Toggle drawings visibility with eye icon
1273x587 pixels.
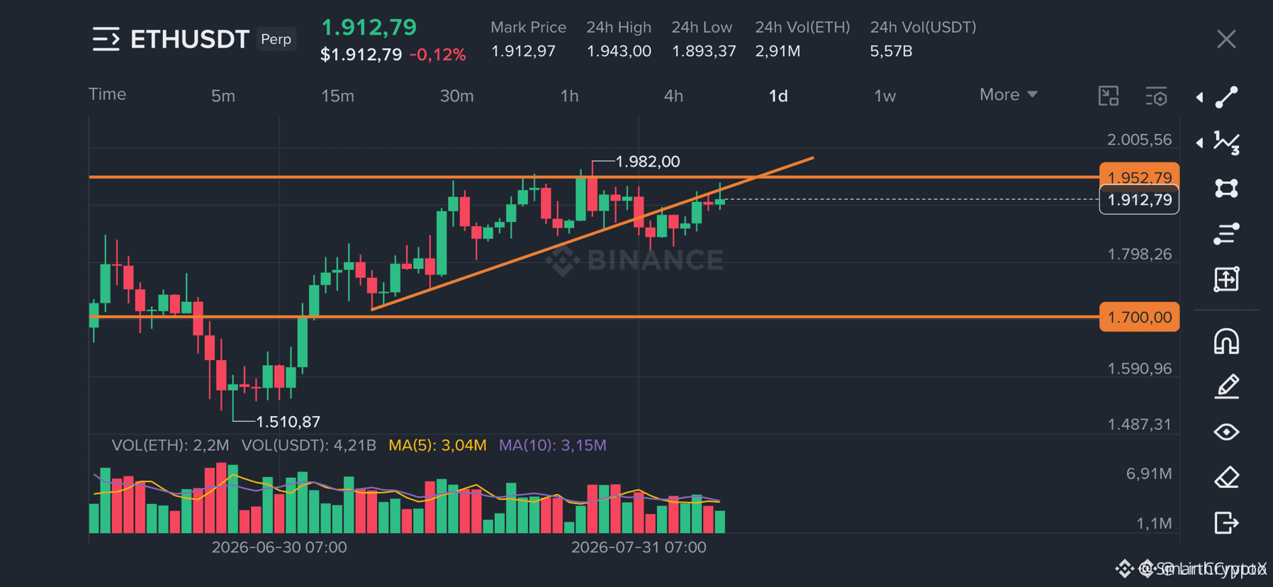[x=1226, y=432]
